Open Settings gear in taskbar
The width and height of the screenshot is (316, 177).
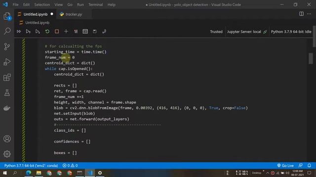point(100,173)
